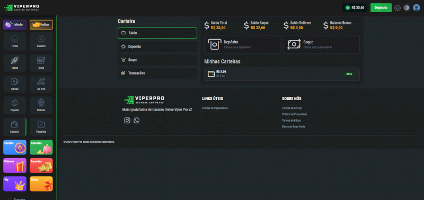Open the WhatsApp footer icon
The width and height of the screenshot is (424, 200).
click(137, 121)
